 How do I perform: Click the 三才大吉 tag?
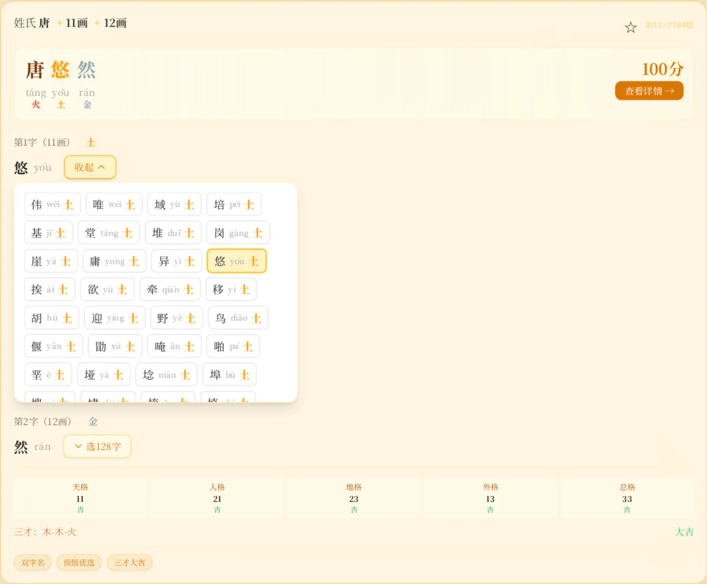[130, 563]
